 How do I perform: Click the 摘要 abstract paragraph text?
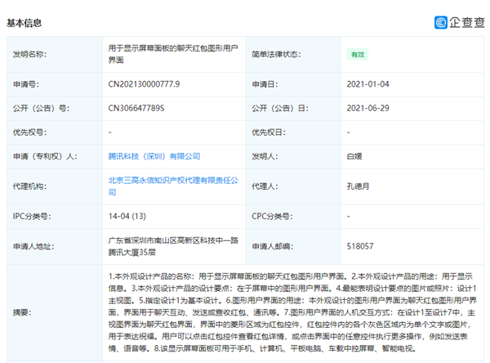tap(292, 312)
